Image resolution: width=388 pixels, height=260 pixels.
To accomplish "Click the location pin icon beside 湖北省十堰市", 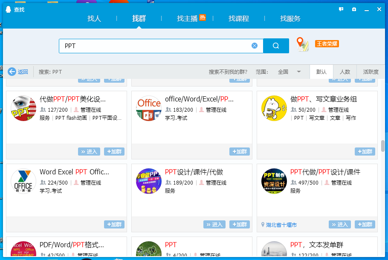I will click(x=263, y=225).
